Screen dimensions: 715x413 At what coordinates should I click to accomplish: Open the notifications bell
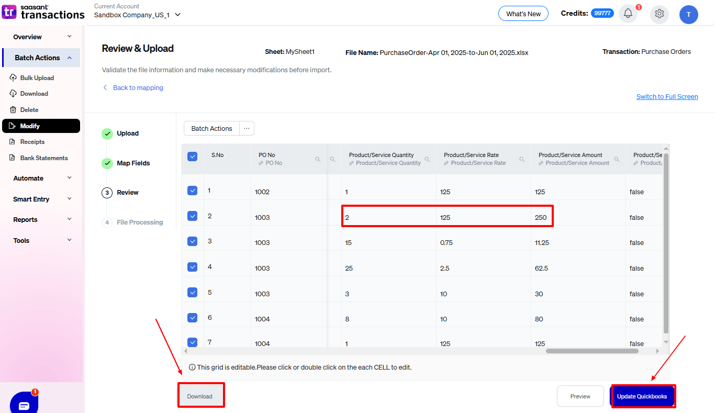pos(628,14)
